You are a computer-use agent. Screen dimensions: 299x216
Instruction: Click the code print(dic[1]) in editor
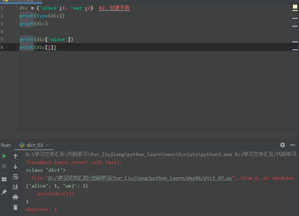tap(38, 47)
